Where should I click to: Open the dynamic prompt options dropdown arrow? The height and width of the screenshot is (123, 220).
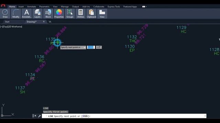point(85,47)
